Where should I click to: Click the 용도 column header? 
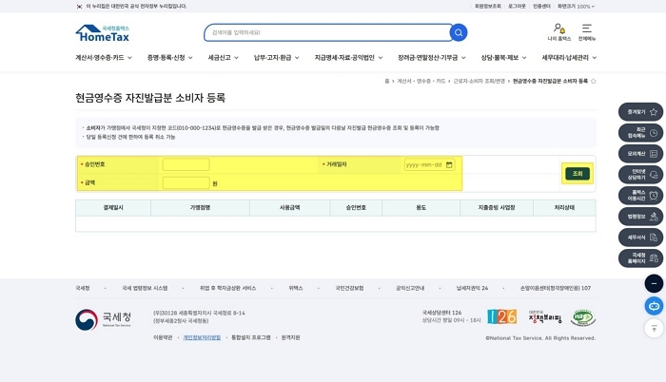[421, 207]
